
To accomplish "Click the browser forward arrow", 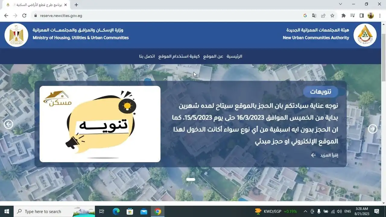I will pos(15,16).
